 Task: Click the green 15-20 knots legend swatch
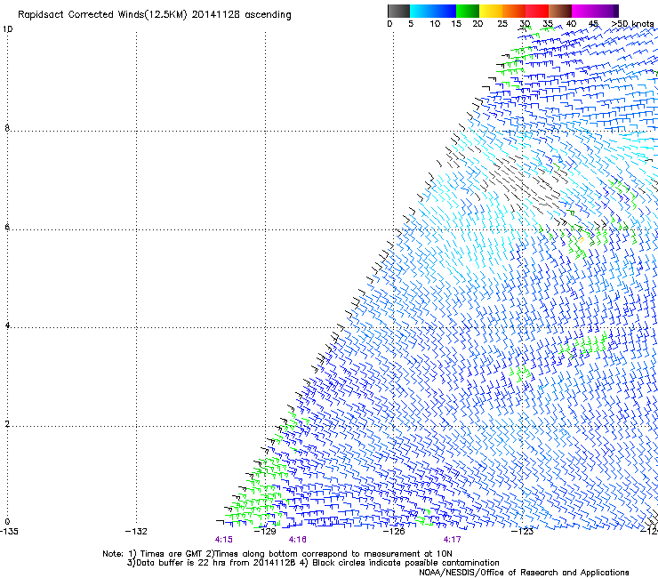(468, 11)
